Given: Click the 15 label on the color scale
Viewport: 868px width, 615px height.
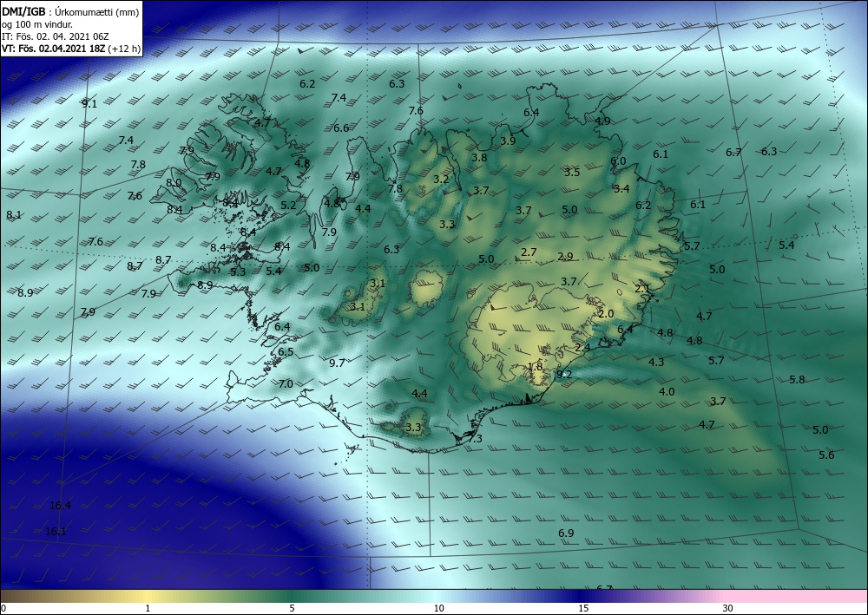Looking at the screenshot, I should (x=583, y=608).
